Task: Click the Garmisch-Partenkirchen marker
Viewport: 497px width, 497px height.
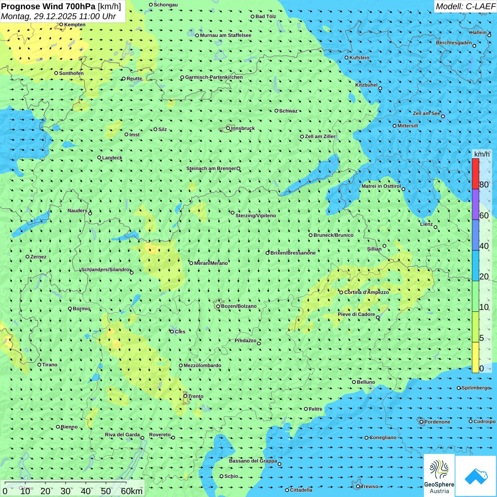Action: pos(182,77)
